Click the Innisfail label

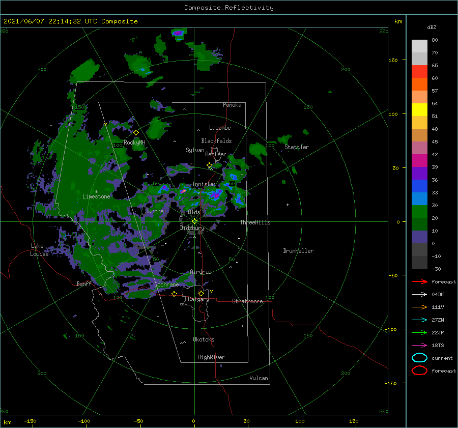click(206, 184)
